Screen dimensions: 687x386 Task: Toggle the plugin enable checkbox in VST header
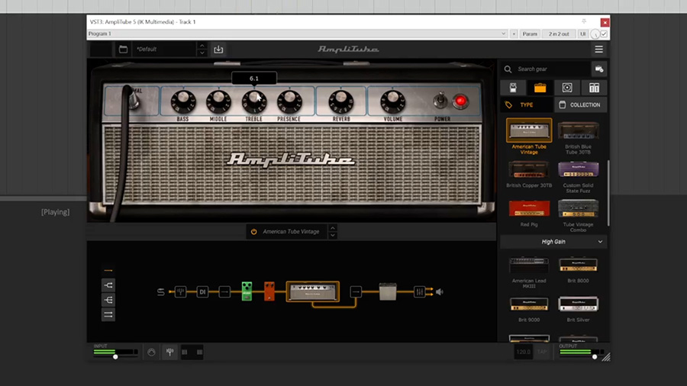604,34
